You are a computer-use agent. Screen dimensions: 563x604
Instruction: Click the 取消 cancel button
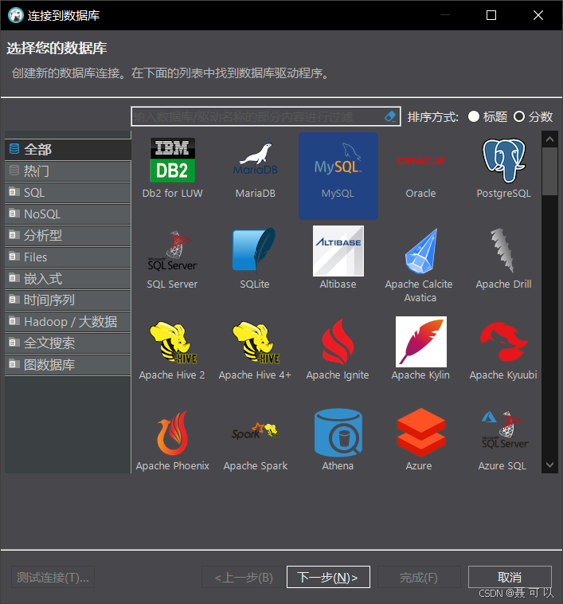pos(510,577)
